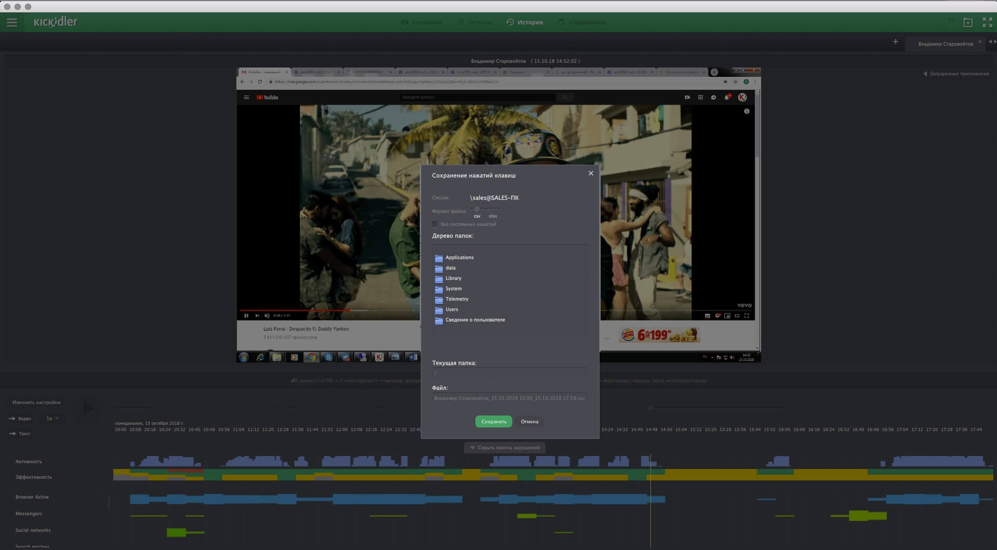This screenshot has height=550, width=997.
Task: Click the Видео option in playback settings
Action: click(x=21, y=419)
